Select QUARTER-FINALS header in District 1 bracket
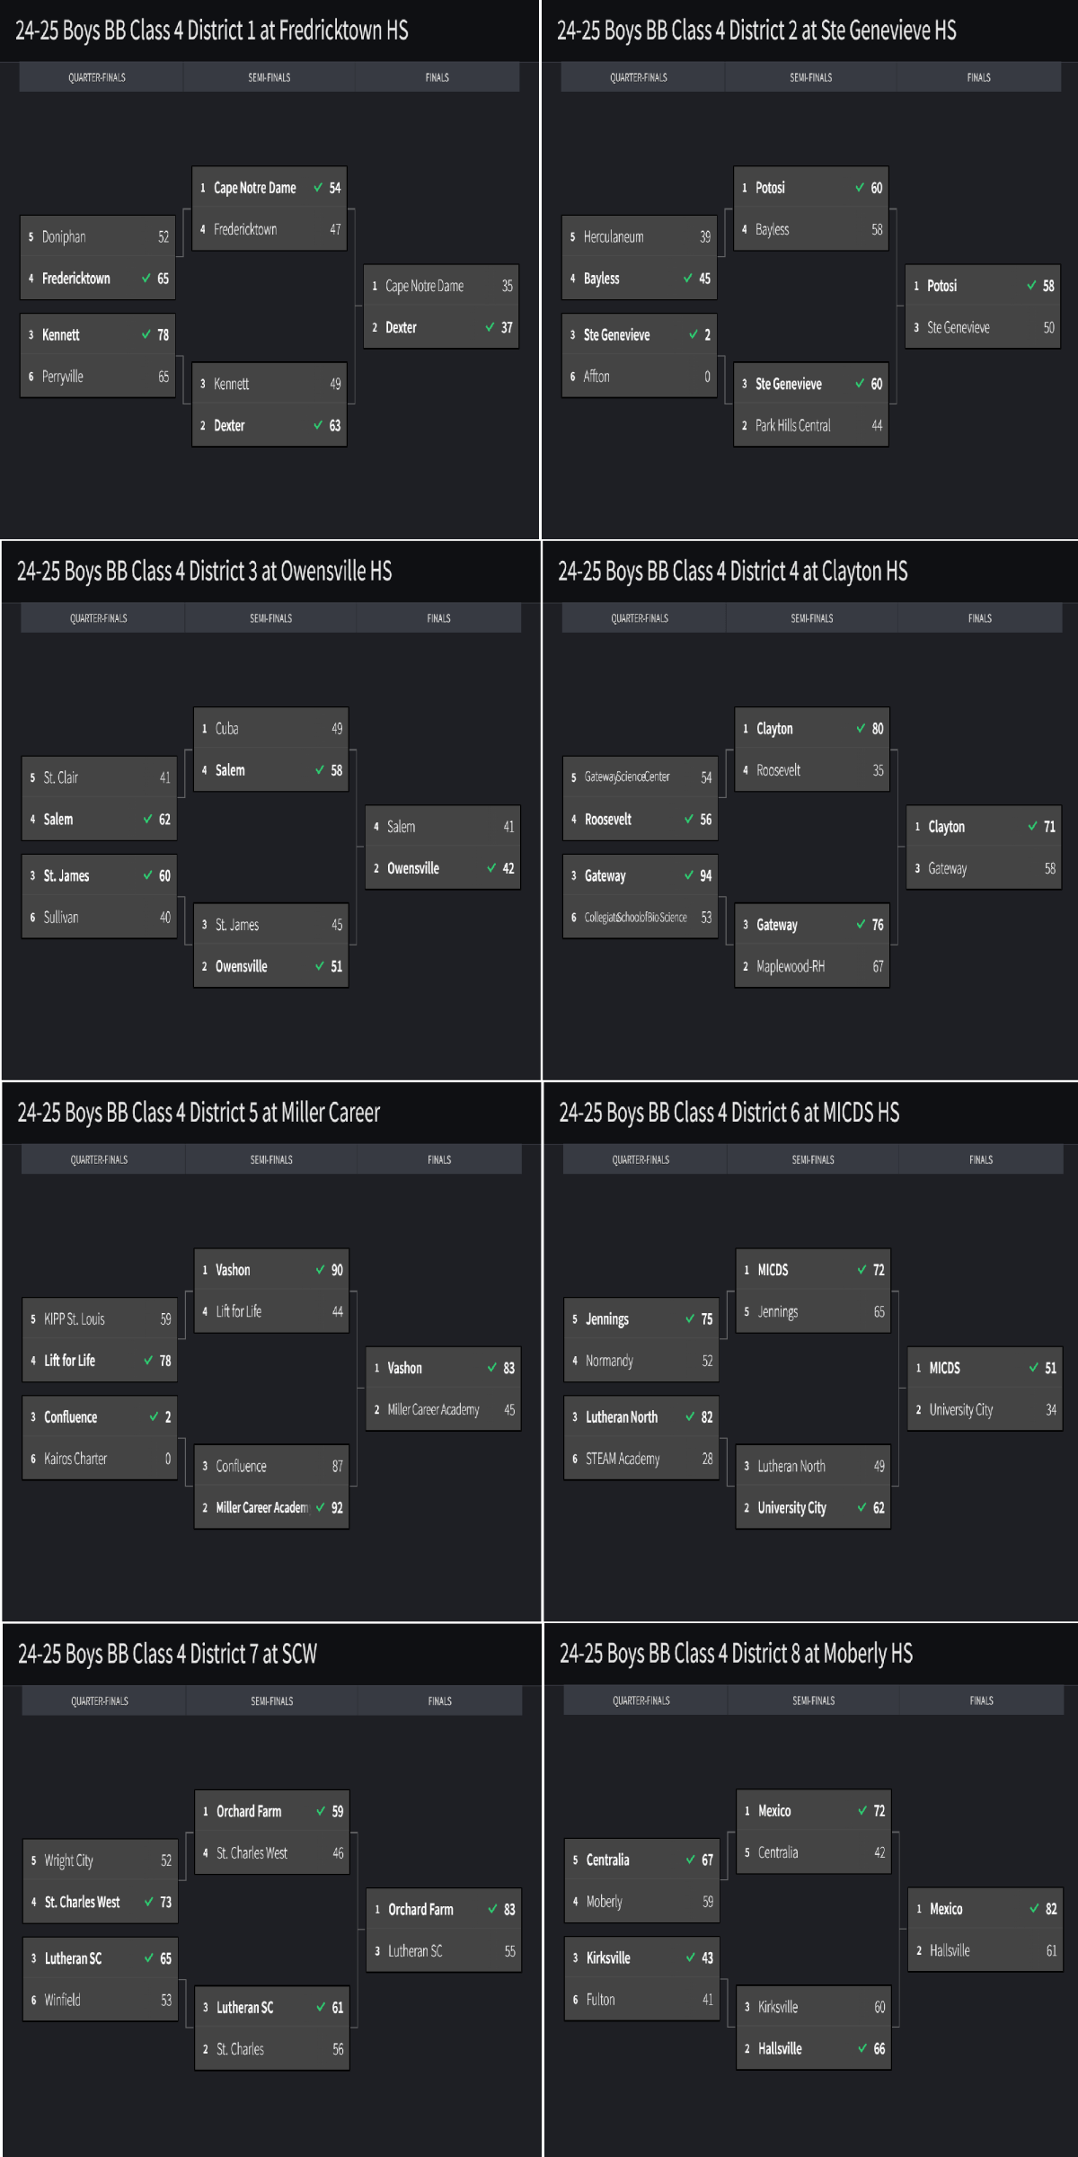 pyautogui.click(x=97, y=77)
